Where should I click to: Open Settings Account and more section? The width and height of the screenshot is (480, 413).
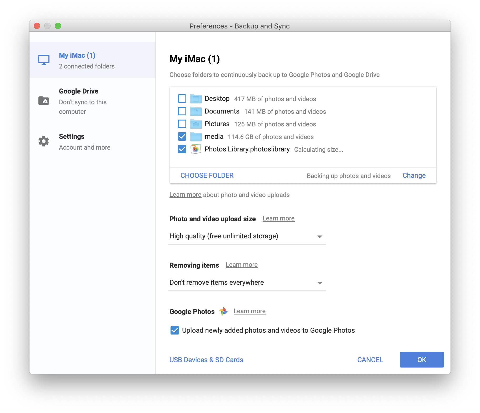[x=92, y=142]
